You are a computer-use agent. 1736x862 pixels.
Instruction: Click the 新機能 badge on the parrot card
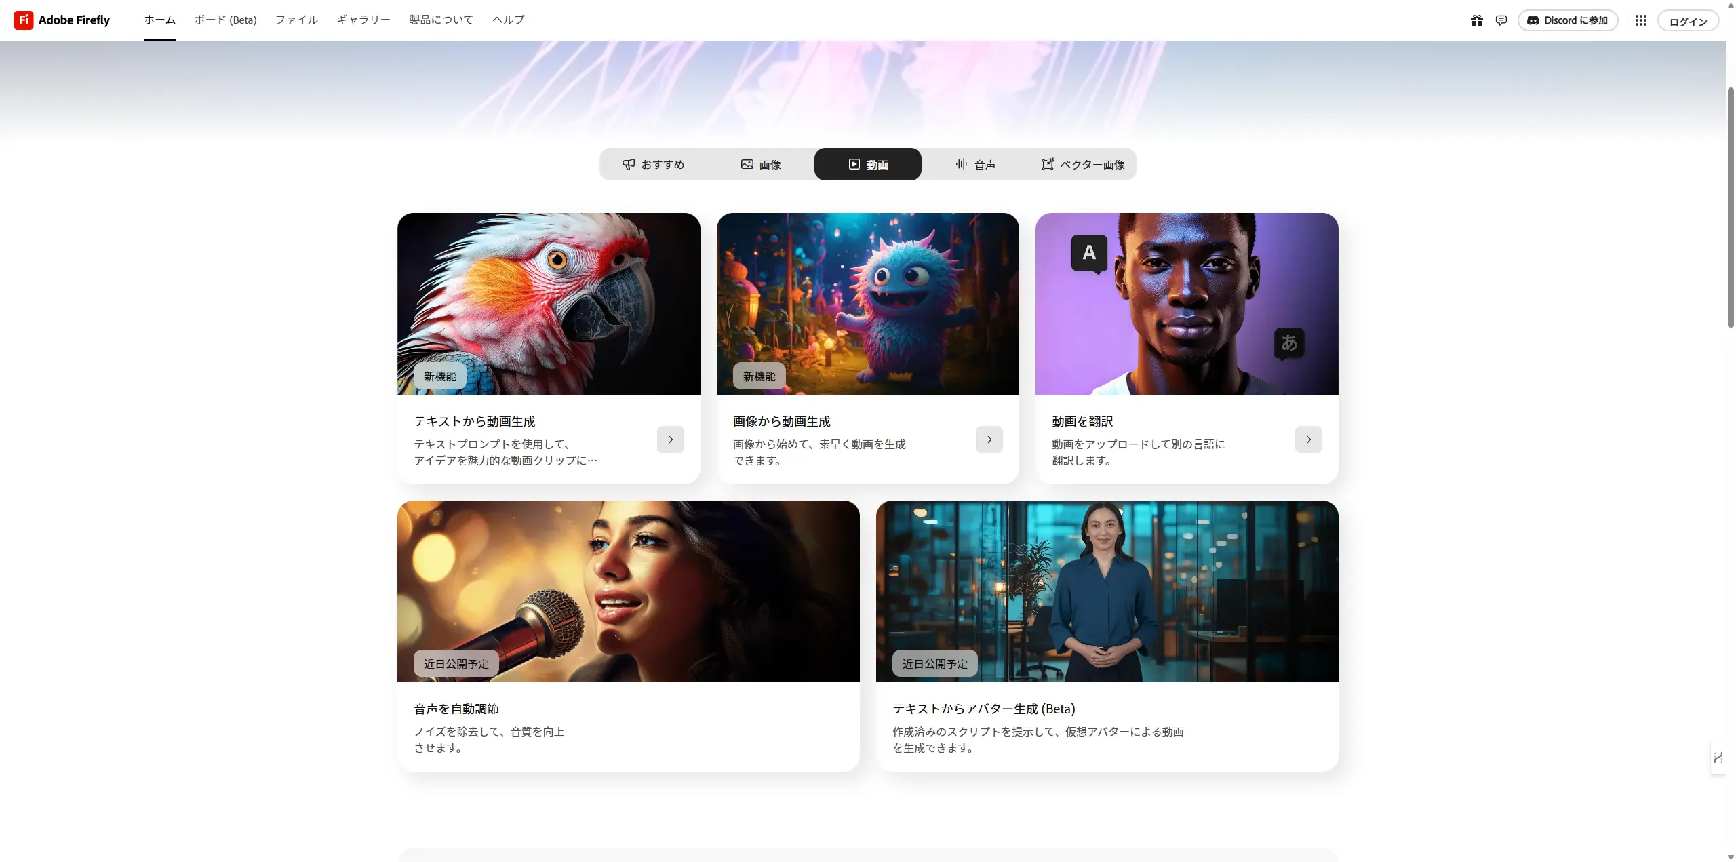[440, 376]
